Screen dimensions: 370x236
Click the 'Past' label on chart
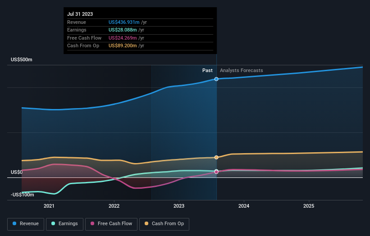207,70
